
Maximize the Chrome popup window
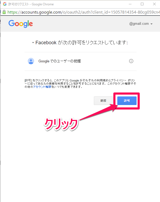click(x=142, y=4)
